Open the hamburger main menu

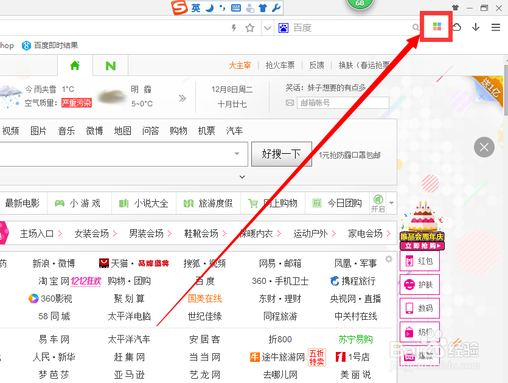pos(498,27)
